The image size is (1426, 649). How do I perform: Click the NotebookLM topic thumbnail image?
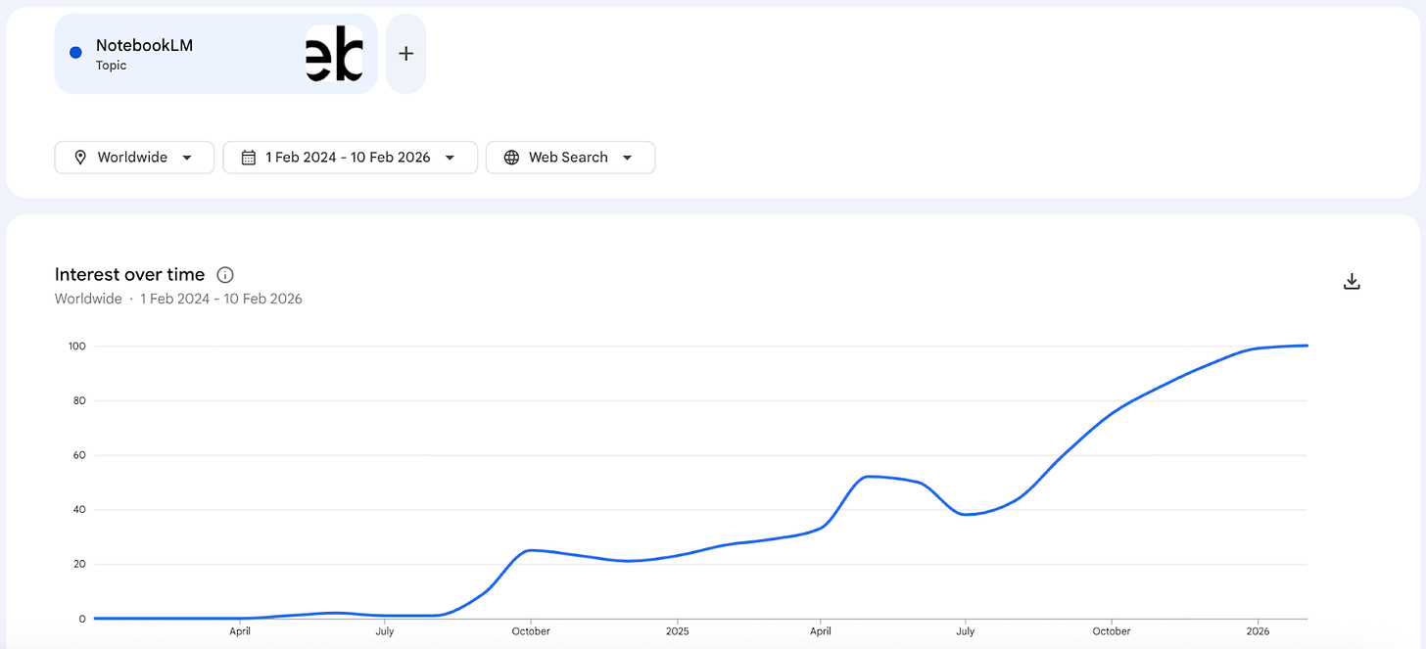point(334,54)
